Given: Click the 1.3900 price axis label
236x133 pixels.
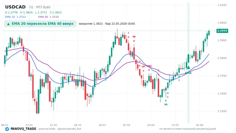Looking at the screenshot, I should (x=222, y=40).
